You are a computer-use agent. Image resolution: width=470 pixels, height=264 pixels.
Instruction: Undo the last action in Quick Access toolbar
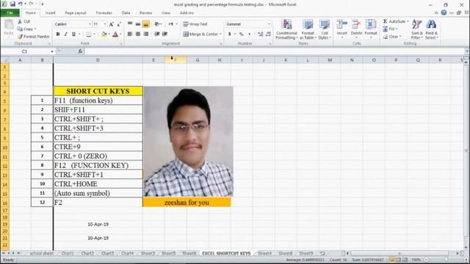click(21, 4)
